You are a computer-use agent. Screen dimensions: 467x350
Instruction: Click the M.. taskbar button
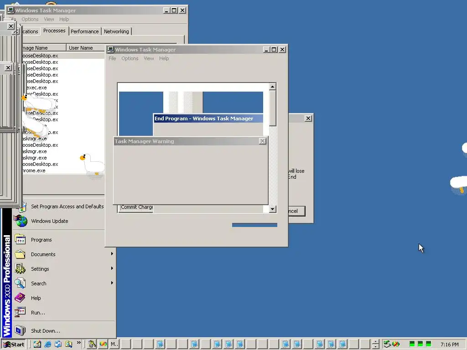click(x=114, y=345)
